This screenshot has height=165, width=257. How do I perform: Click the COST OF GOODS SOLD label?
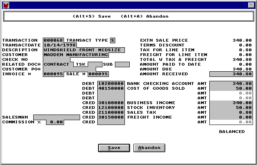[x=156, y=89]
